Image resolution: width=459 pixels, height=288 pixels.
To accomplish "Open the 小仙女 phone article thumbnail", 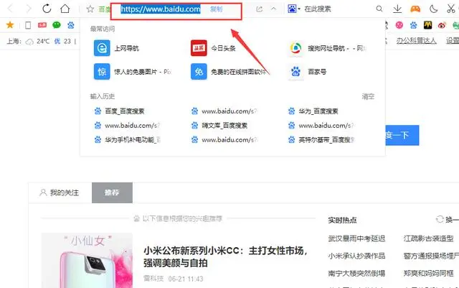I will click(x=87, y=261).
